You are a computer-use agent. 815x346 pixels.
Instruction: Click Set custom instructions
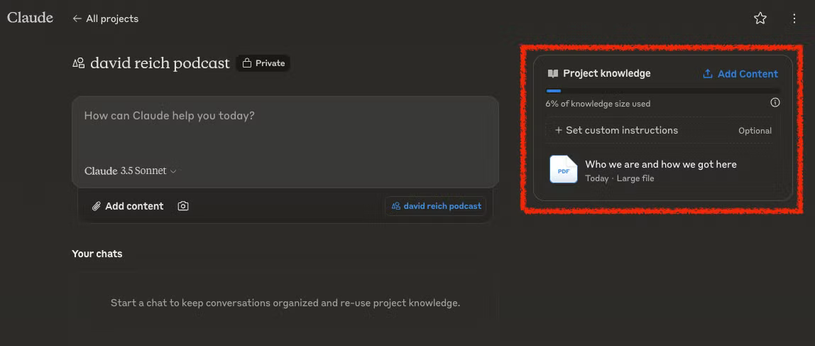(616, 130)
